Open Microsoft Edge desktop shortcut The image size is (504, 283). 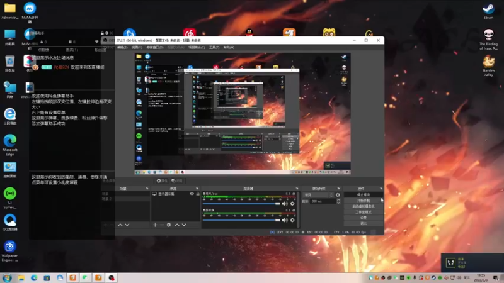pos(9,145)
